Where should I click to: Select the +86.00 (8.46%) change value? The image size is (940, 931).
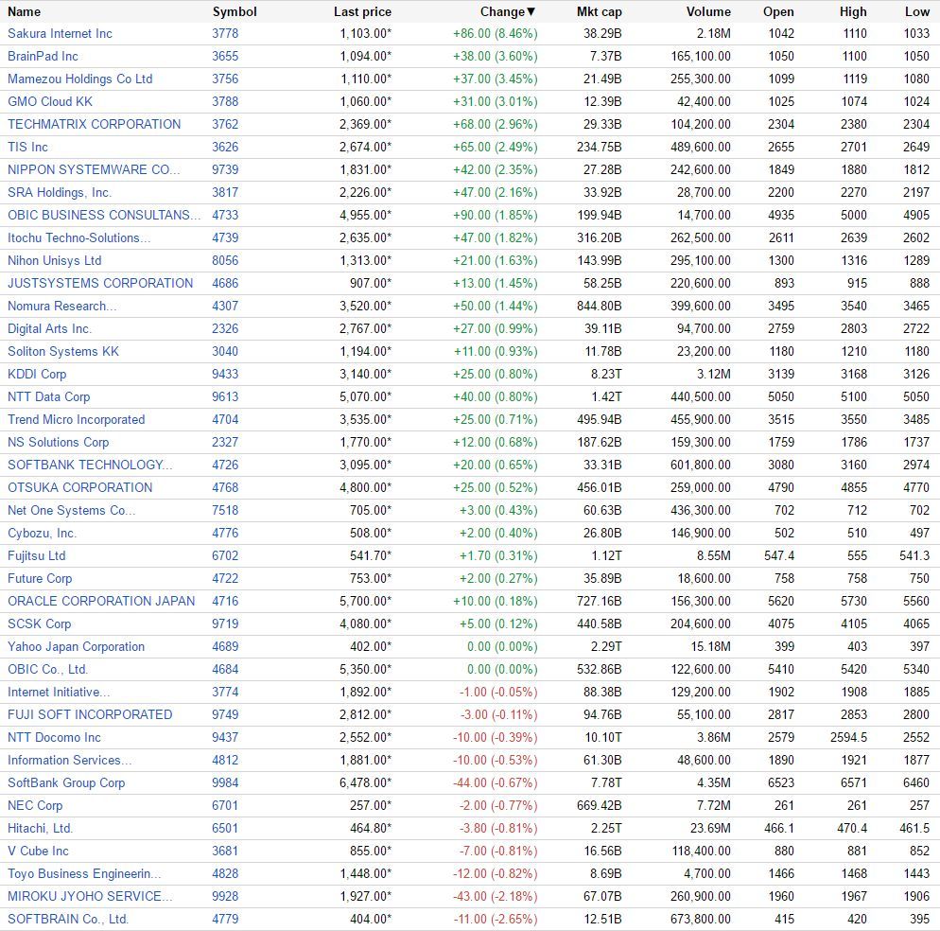point(496,34)
